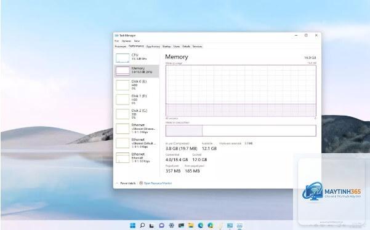Click the Cached value 12.0 GB

pyautogui.click(x=199, y=159)
